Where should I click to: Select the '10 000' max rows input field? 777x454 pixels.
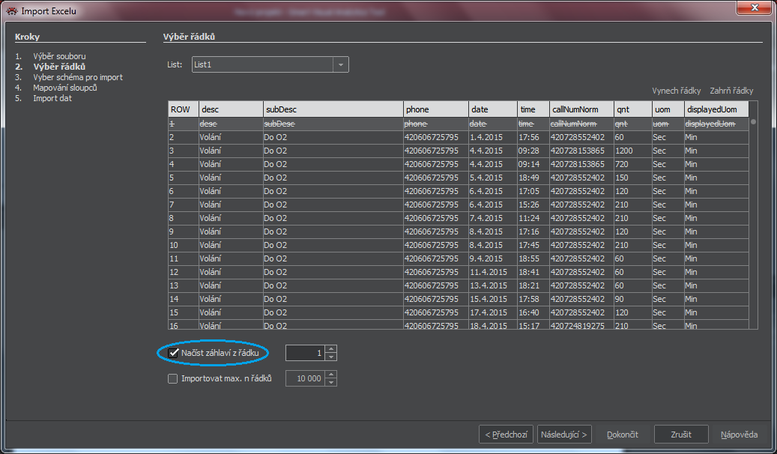click(x=307, y=378)
